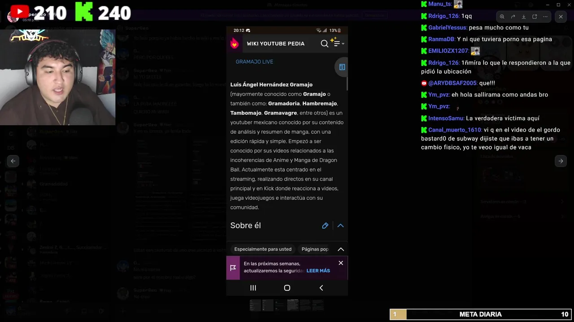Image resolution: width=574 pixels, height=322 pixels.
Task: Tap the Android back button
Action: pos(321,288)
